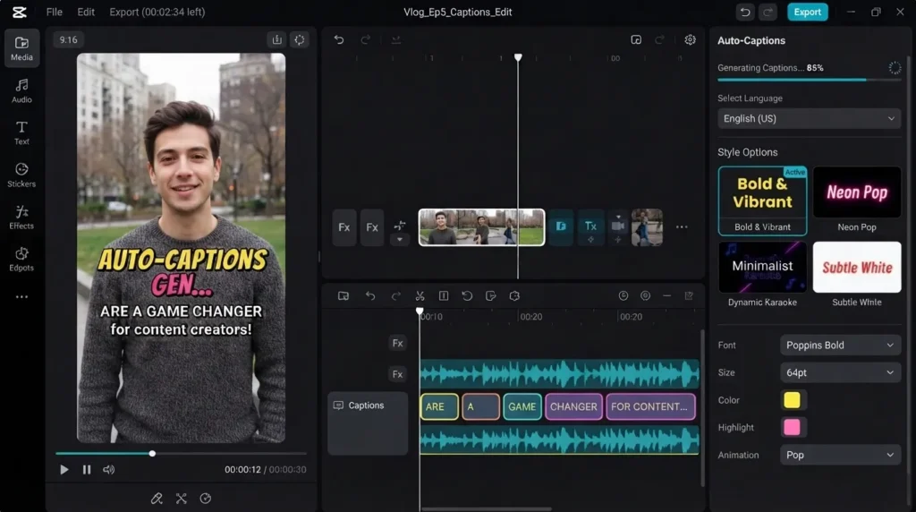This screenshot has height=512, width=916.
Task: Open the Edpots panel in sidebar
Action: 21,259
